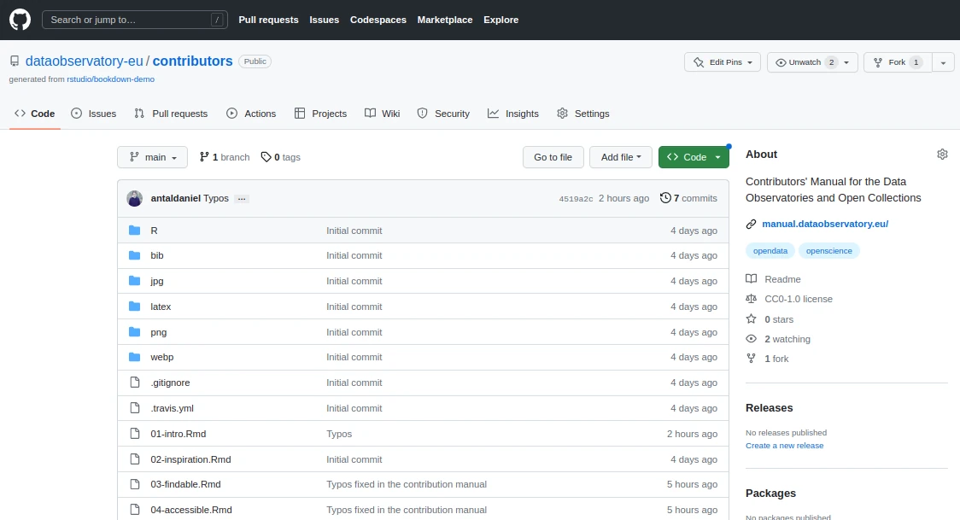Expand the commit message ellipsis button
The width and height of the screenshot is (960, 520).
242,198
